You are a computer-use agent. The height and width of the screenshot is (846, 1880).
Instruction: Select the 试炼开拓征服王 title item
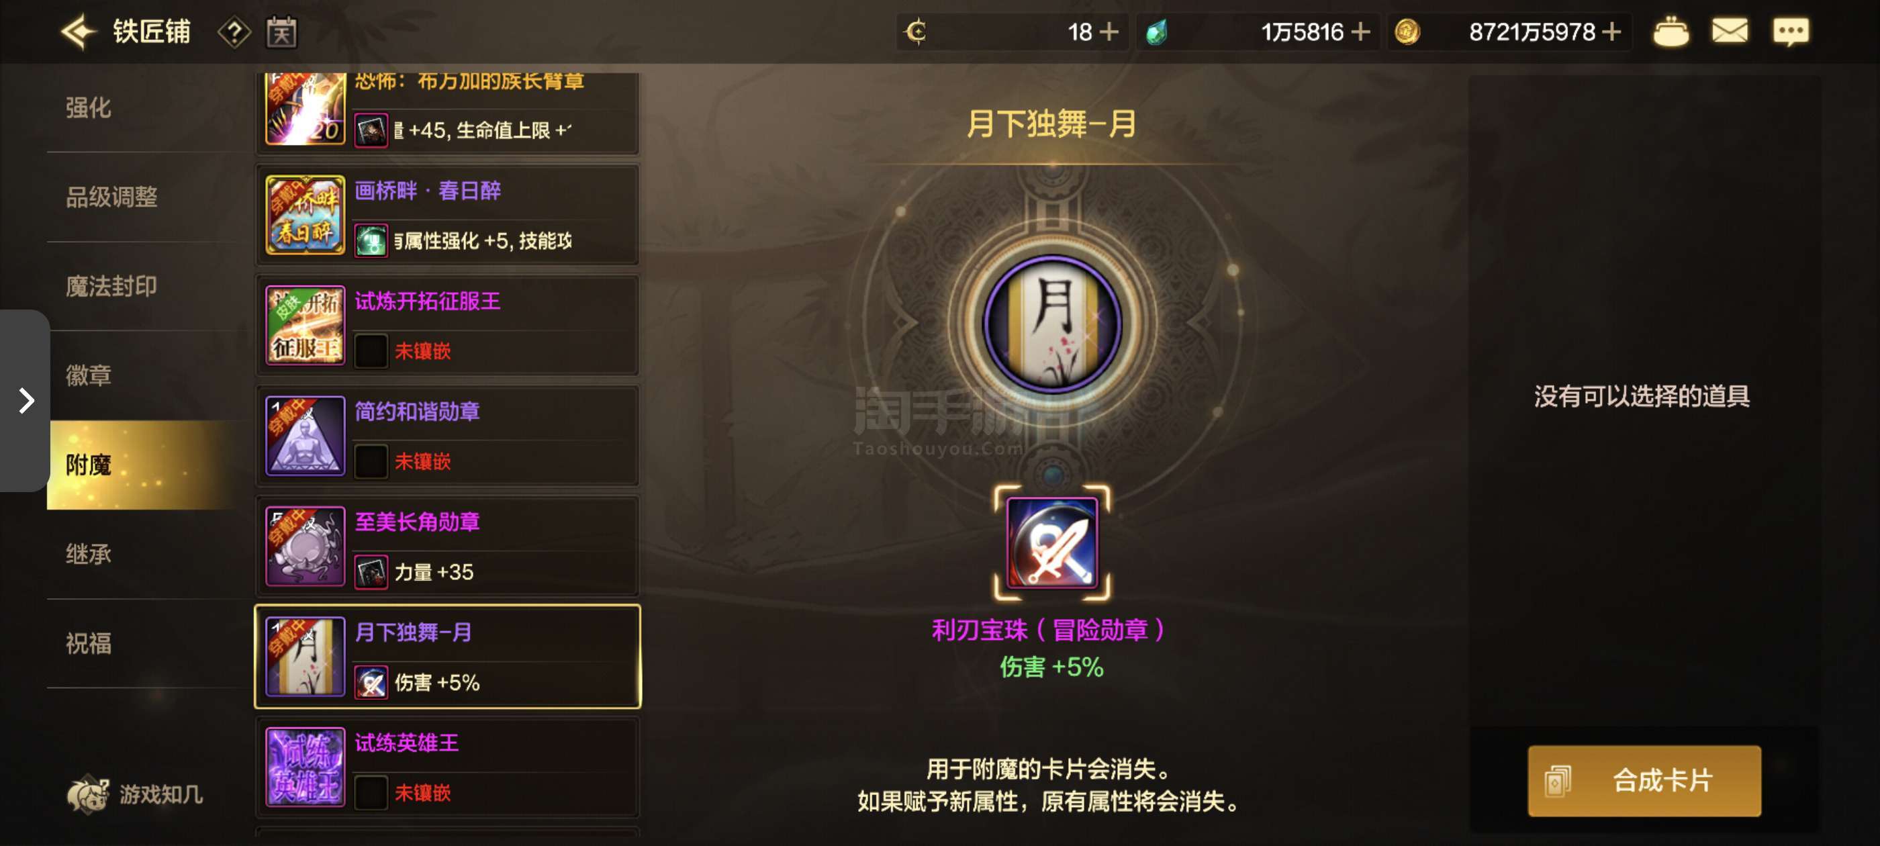(447, 325)
